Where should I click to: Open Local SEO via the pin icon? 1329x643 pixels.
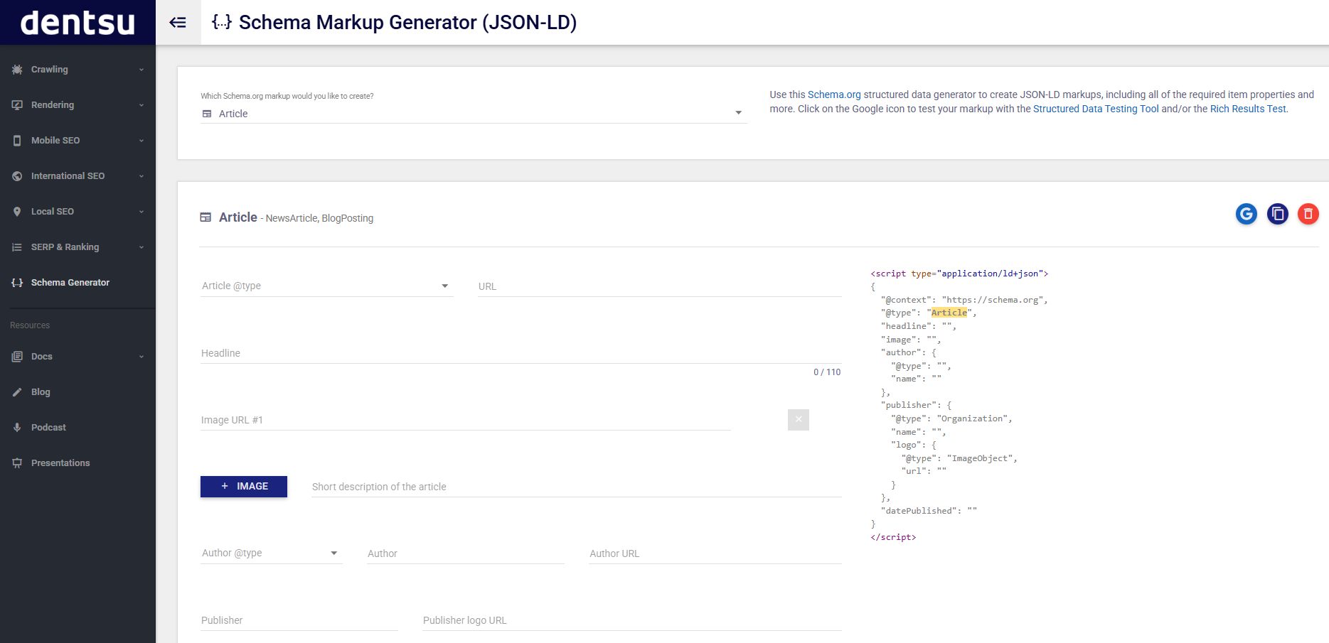coord(17,211)
